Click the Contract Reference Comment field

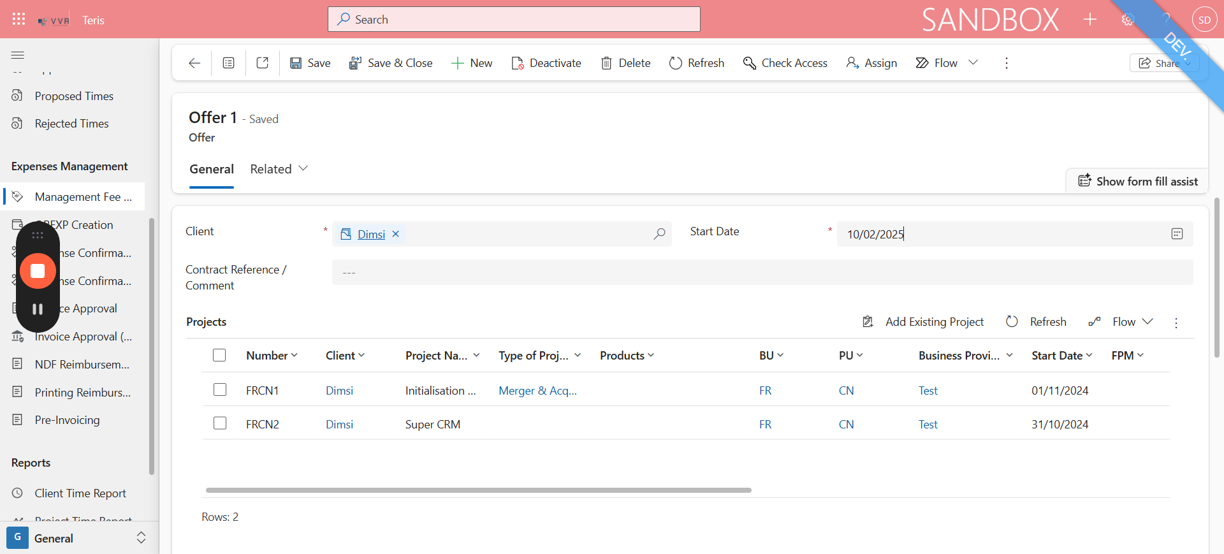tap(762, 272)
